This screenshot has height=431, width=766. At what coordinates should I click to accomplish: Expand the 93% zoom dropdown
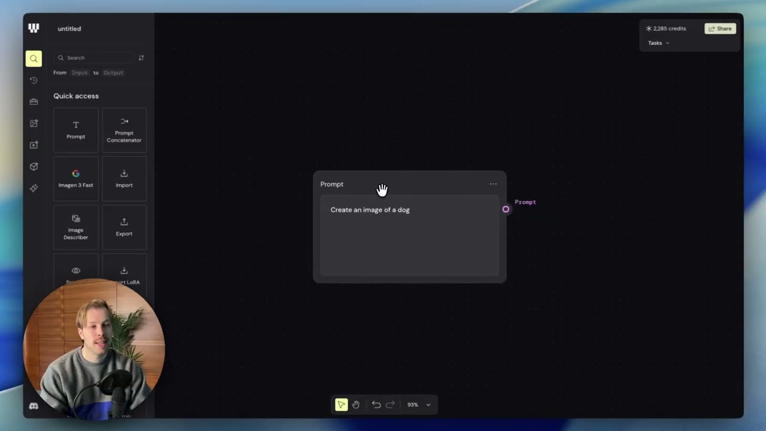tap(419, 405)
